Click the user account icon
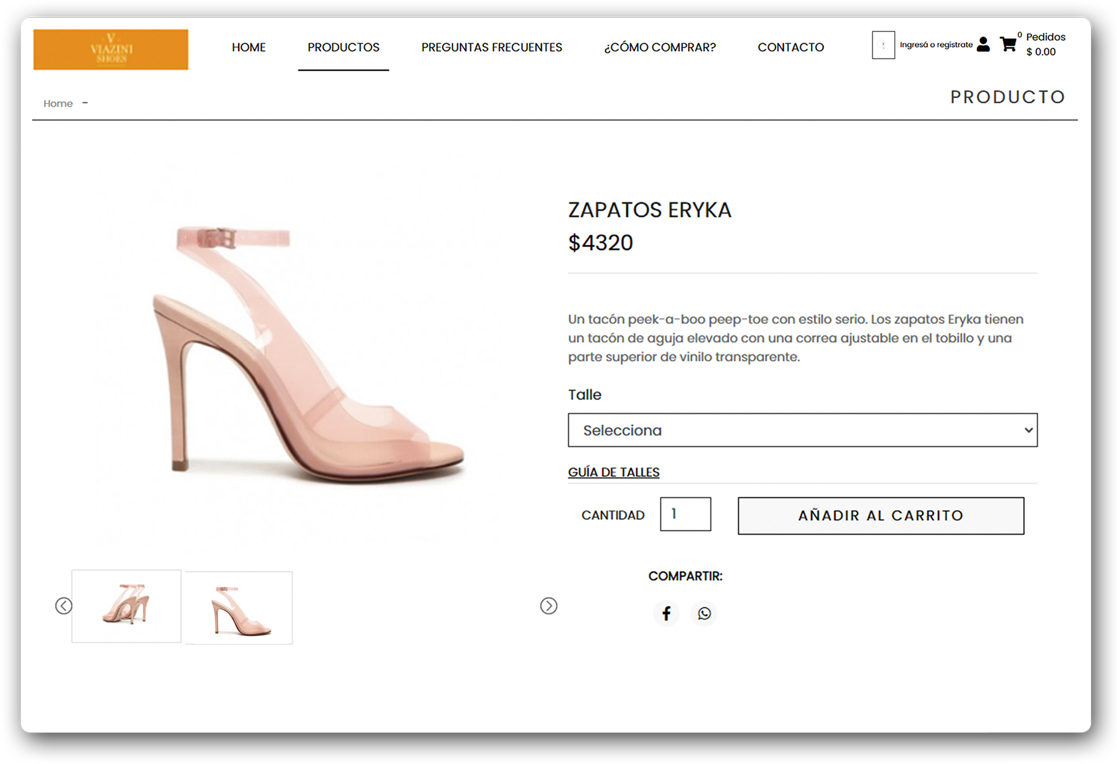The height and width of the screenshot is (764, 1117). pyautogui.click(x=983, y=44)
